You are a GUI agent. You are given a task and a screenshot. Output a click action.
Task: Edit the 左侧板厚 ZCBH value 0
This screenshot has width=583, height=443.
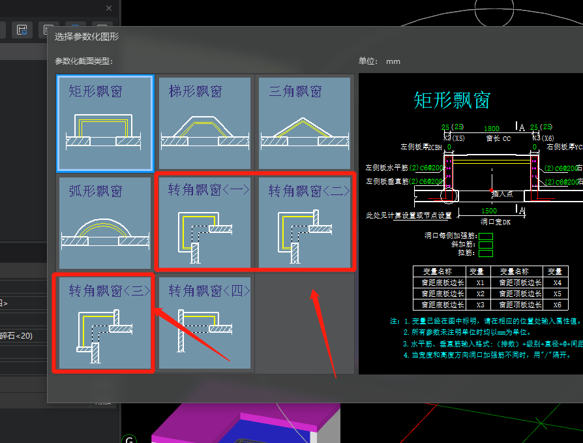click(449, 147)
